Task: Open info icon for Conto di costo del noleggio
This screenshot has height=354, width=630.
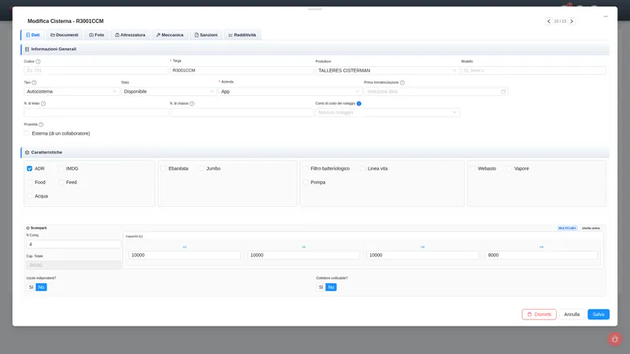Action: point(359,104)
